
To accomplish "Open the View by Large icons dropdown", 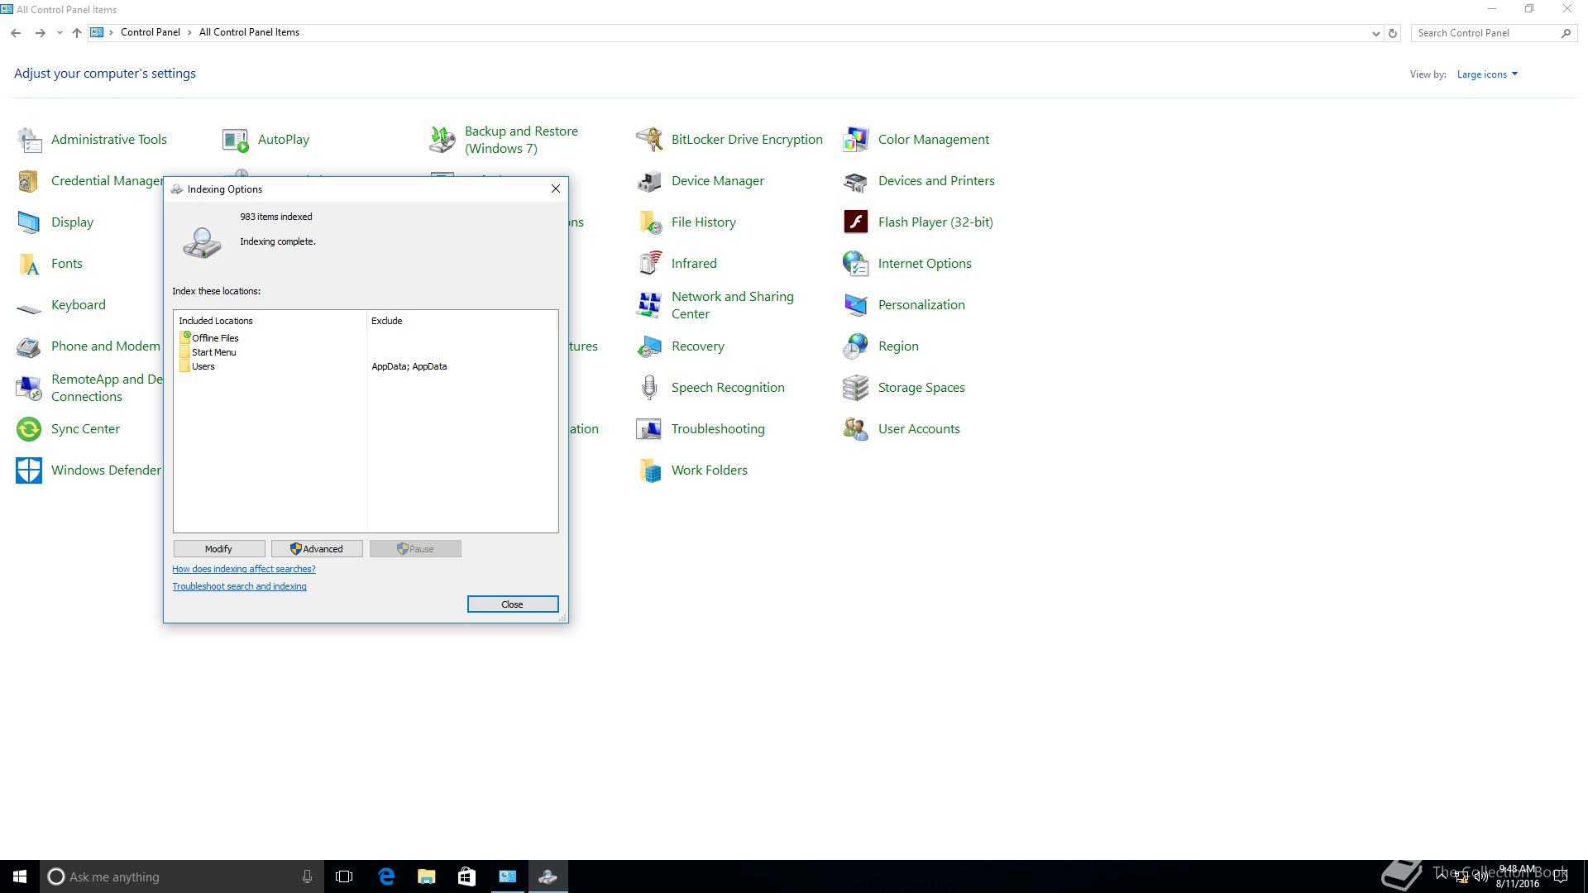I will click(1487, 74).
